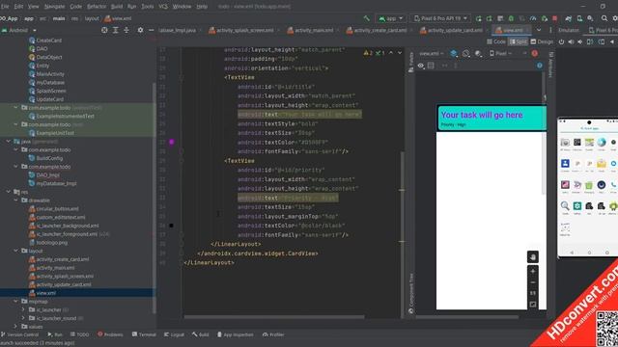
Task: Open project panel gear options
Action: tap(140, 30)
